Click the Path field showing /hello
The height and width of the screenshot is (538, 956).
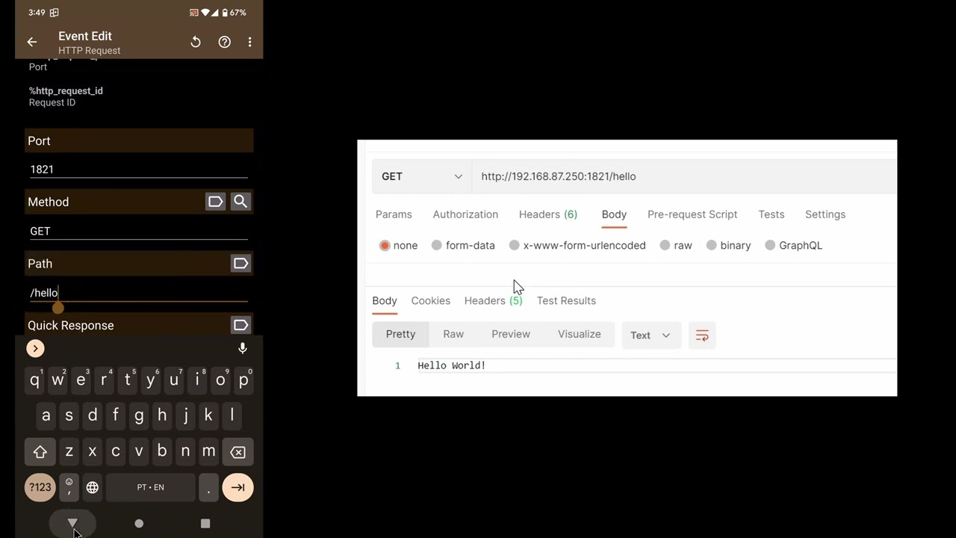click(139, 293)
